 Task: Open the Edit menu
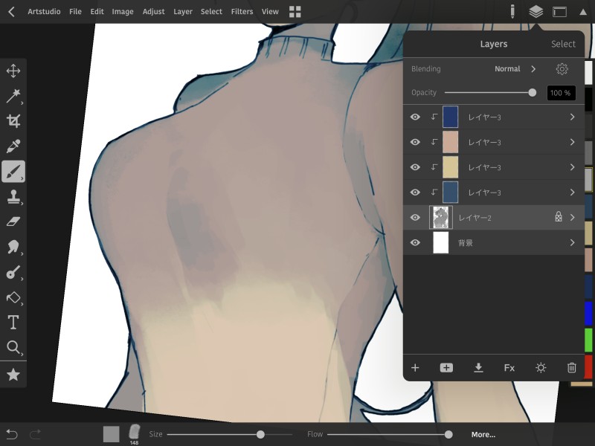[x=97, y=12]
